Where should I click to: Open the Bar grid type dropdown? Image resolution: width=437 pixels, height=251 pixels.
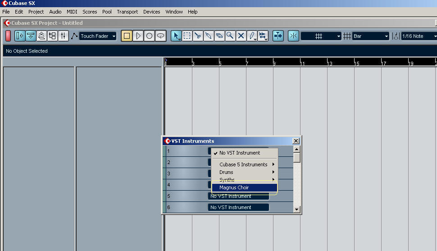[370, 36]
